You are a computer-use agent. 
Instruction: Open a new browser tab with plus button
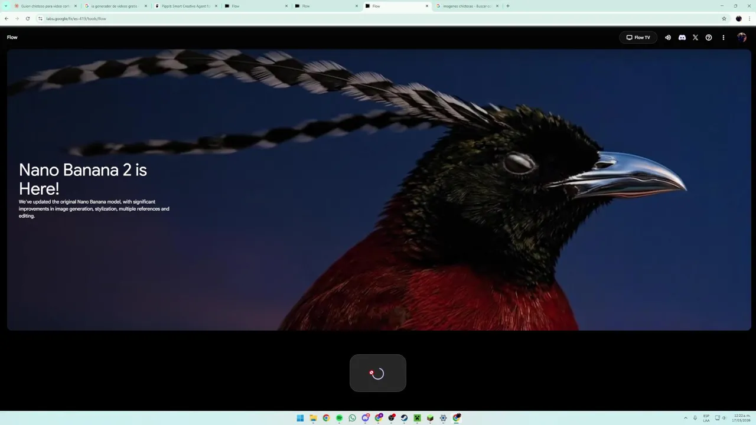(x=508, y=6)
